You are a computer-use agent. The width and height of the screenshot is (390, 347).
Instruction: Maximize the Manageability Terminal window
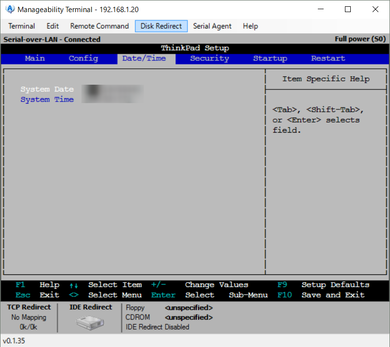[x=348, y=9]
